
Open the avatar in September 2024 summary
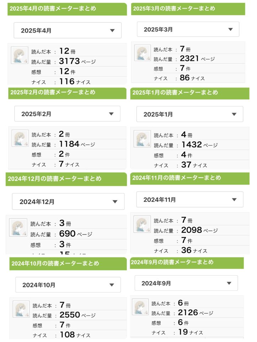[140, 307]
